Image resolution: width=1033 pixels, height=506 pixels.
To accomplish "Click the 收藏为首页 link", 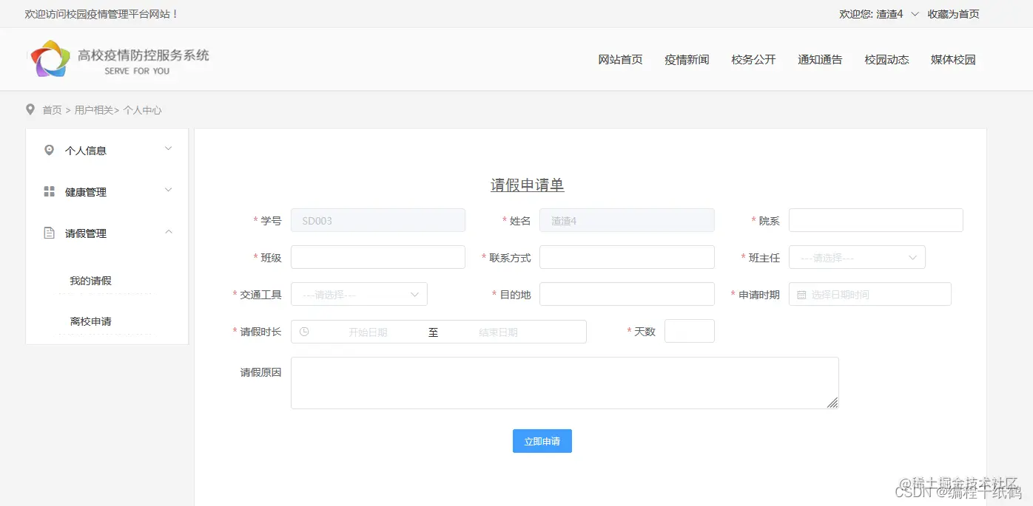I will click(953, 14).
